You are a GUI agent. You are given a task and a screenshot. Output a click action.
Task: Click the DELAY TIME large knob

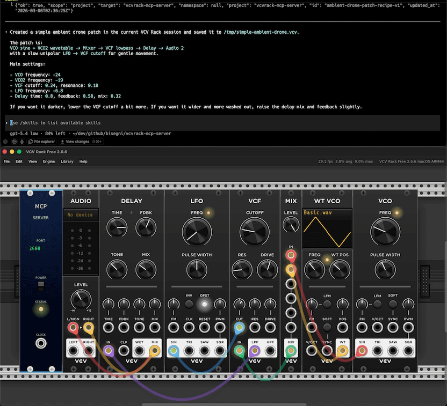coord(117,227)
